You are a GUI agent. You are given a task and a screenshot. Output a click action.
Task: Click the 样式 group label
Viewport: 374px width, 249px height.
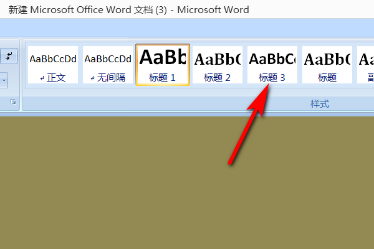coord(320,104)
